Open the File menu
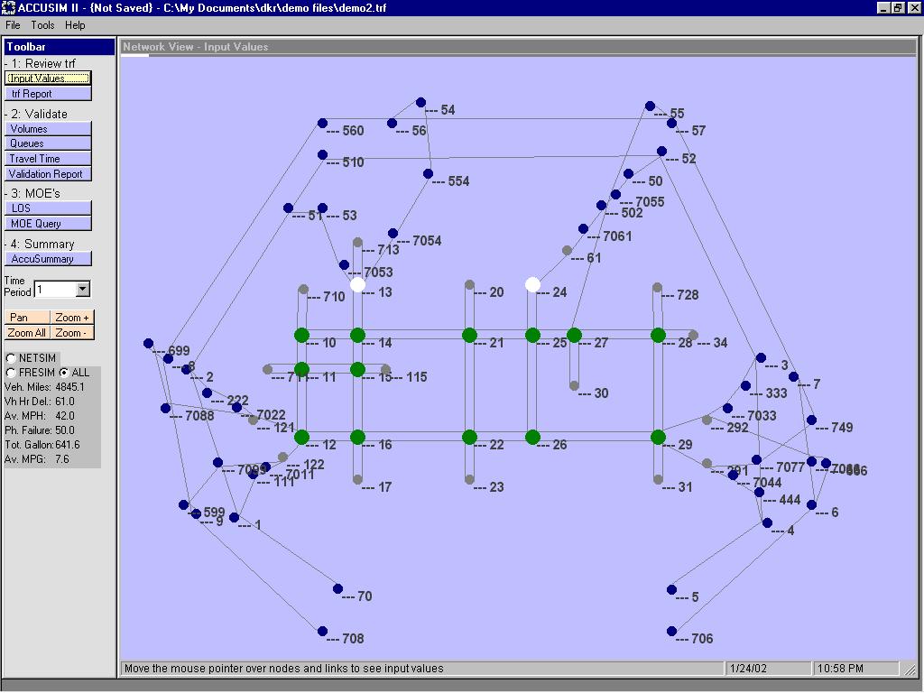The height and width of the screenshot is (693, 924). pos(12,25)
